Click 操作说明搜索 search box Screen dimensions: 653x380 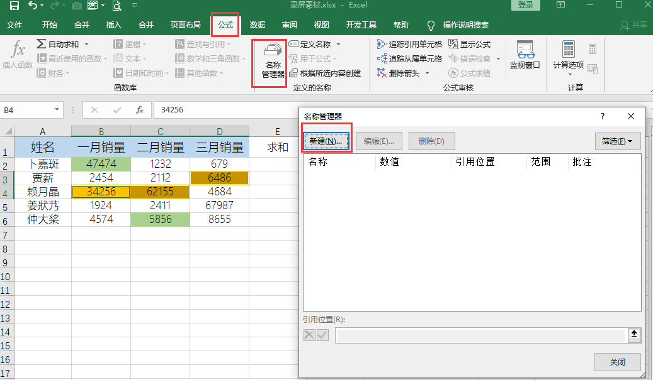coord(465,25)
